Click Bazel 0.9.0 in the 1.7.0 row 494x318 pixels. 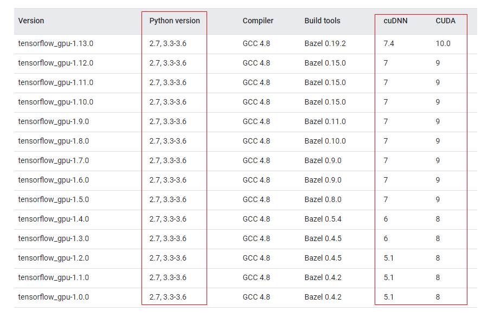coord(323,160)
